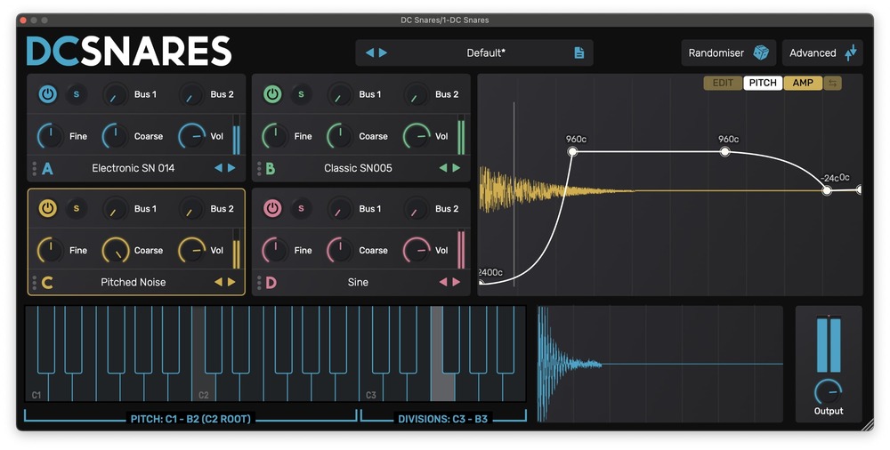This screenshot has width=890, height=450.
Task: Click the DIVISIONS: C3 - B3 label
Action: [442, 420]
